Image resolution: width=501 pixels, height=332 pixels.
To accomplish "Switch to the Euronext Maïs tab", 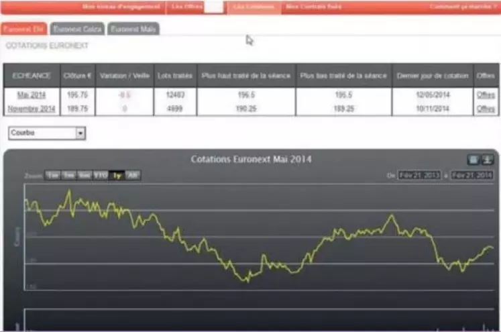I will tap(133, 29).
